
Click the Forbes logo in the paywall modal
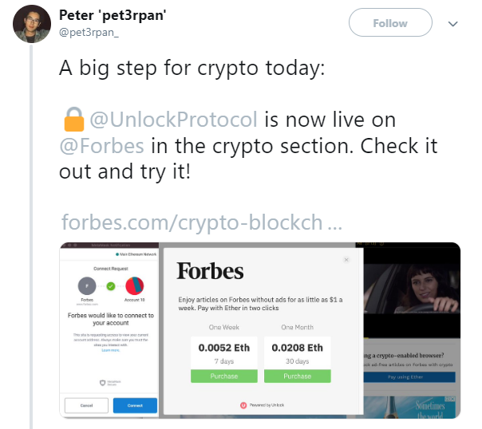(210, 271)
